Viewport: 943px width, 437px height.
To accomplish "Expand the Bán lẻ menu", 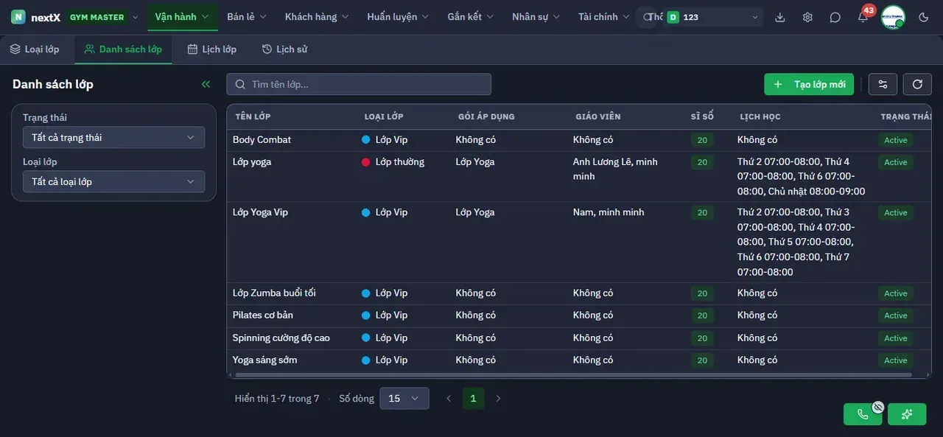I will click(x=247, y=17).
